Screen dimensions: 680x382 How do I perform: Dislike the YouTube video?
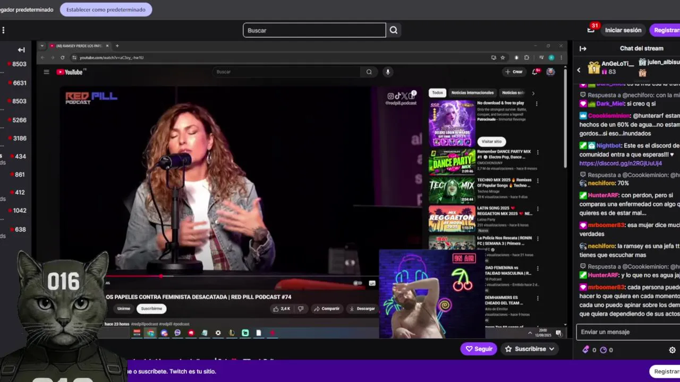pyautogui.click(x=301, y=308)
